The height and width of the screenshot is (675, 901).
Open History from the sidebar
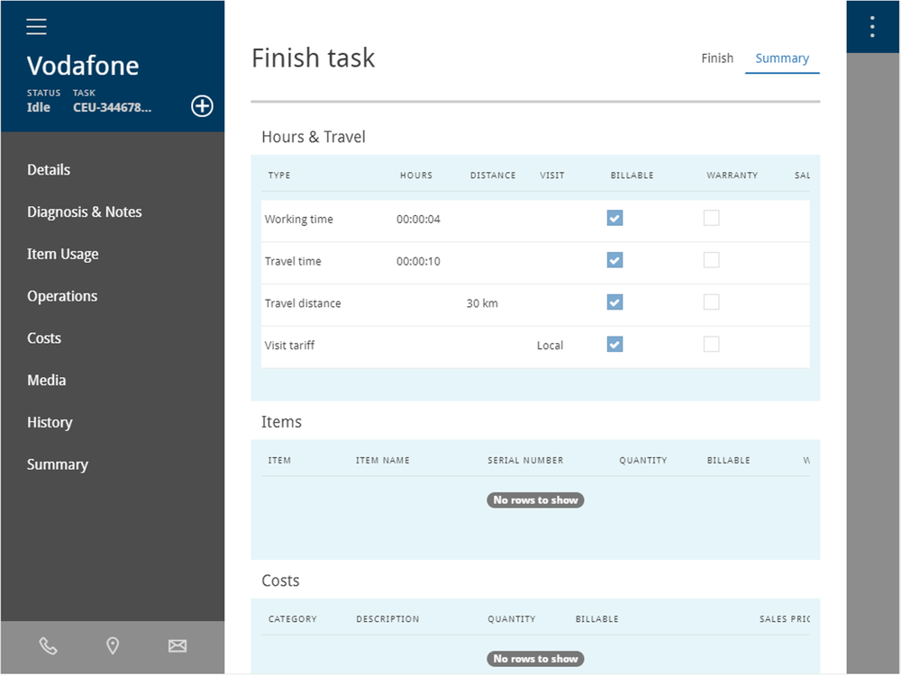coord(50,423)
